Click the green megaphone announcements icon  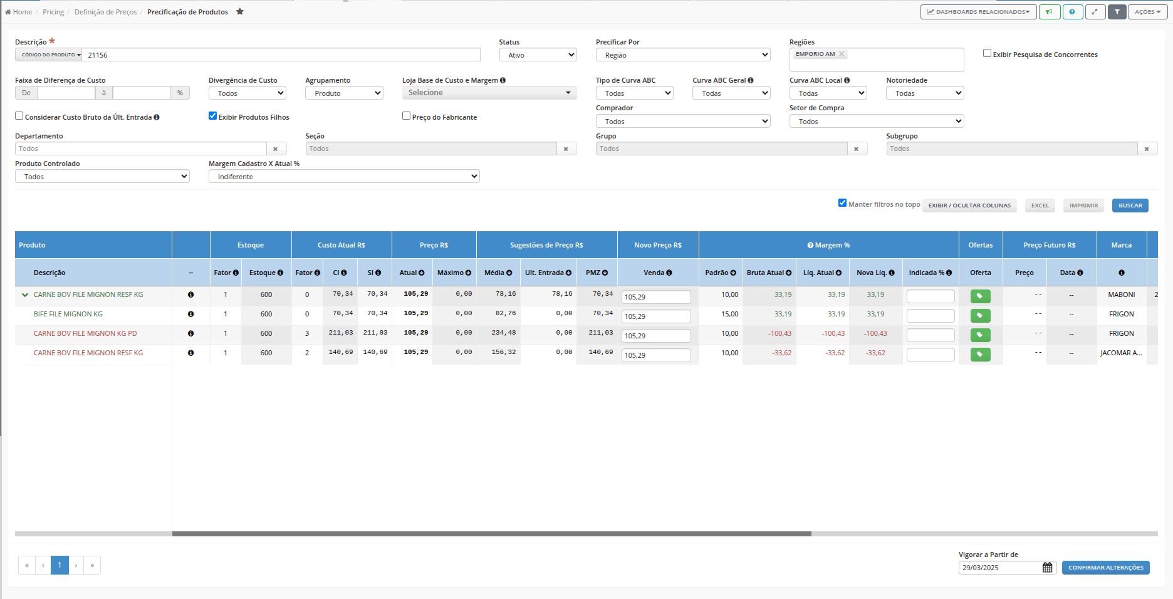click(1050, 12)
